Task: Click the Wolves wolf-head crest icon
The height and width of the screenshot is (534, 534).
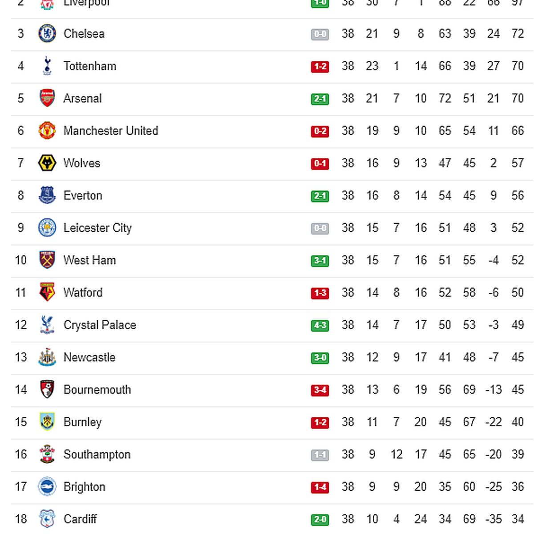Action: click(x=47, y=163)
